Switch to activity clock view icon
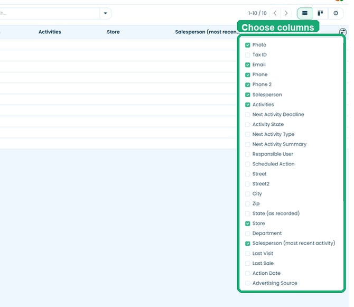Viewport: 354px width, 307px height. pos(336,13)
